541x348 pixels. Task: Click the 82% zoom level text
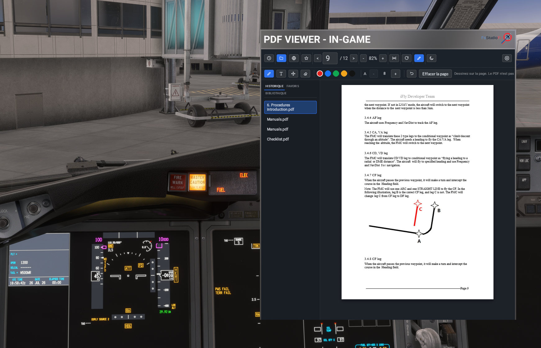tap(373, 58)
